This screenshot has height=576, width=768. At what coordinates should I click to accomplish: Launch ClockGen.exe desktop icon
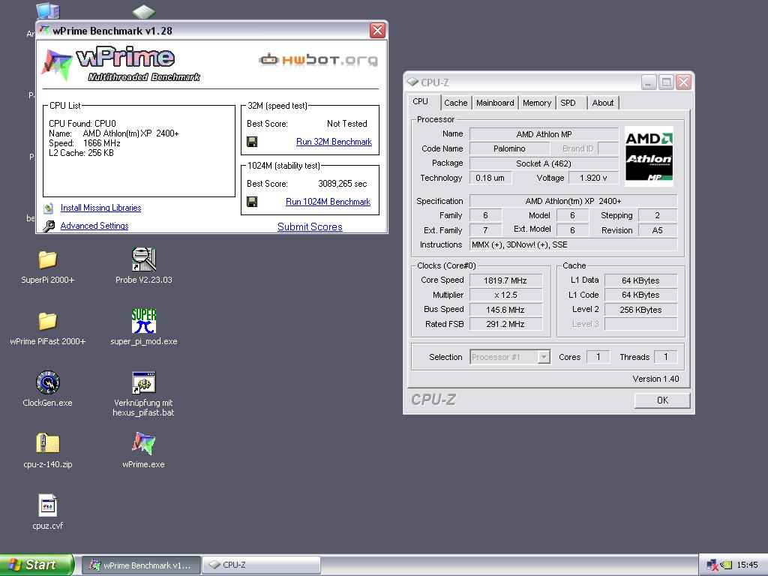click(47, 382)
